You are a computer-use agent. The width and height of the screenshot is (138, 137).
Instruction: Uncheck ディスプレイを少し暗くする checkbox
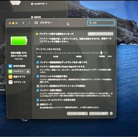point(37,62)
